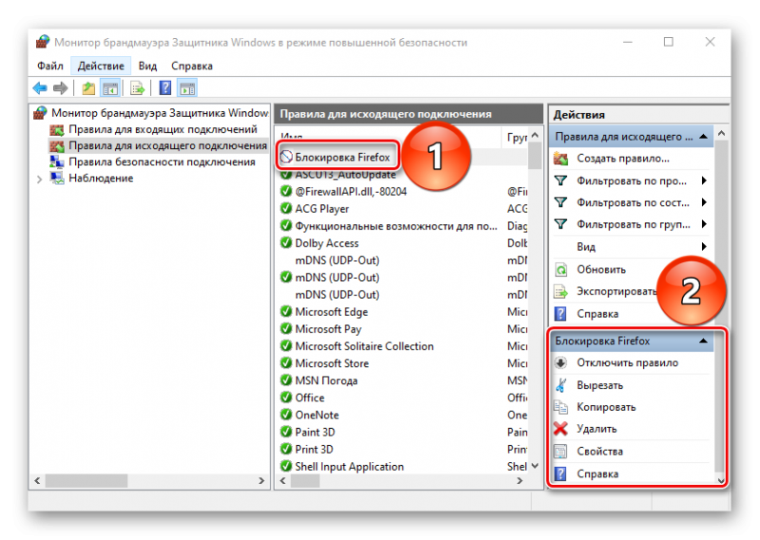Click the firewall icon beside Создать правило
Screen dimensions: 760x540
(x=560, y=158)
